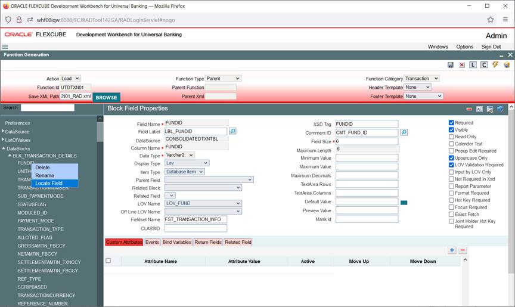Select PAYMENT_MODE in the data block tree

36,221
